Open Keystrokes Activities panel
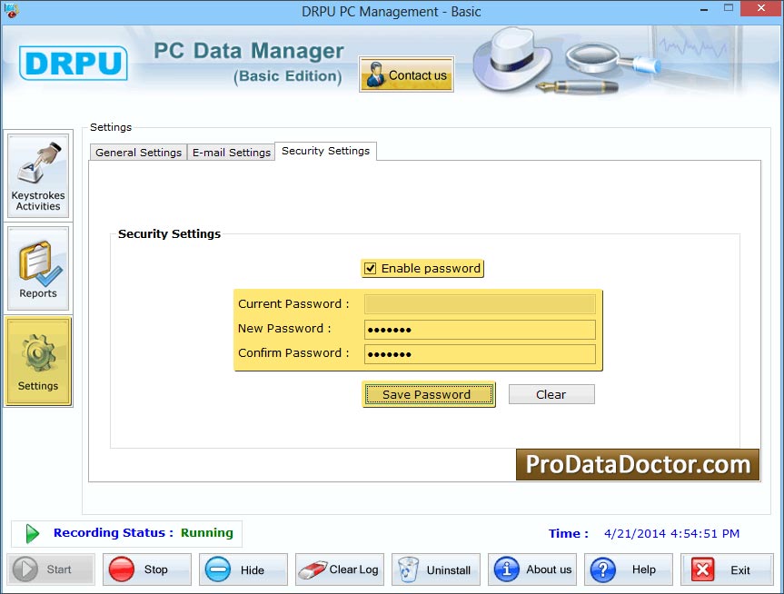 pyautogui.click(x=38, y=175)
